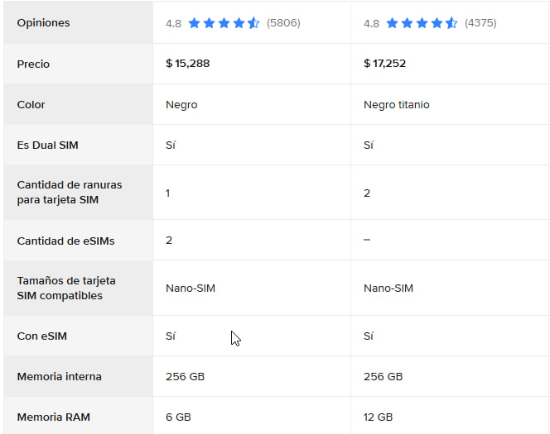The width and height of the screenshot is (550, 434).
Task: Click the star rating for the 5806-review product
Action: (224, 23)
